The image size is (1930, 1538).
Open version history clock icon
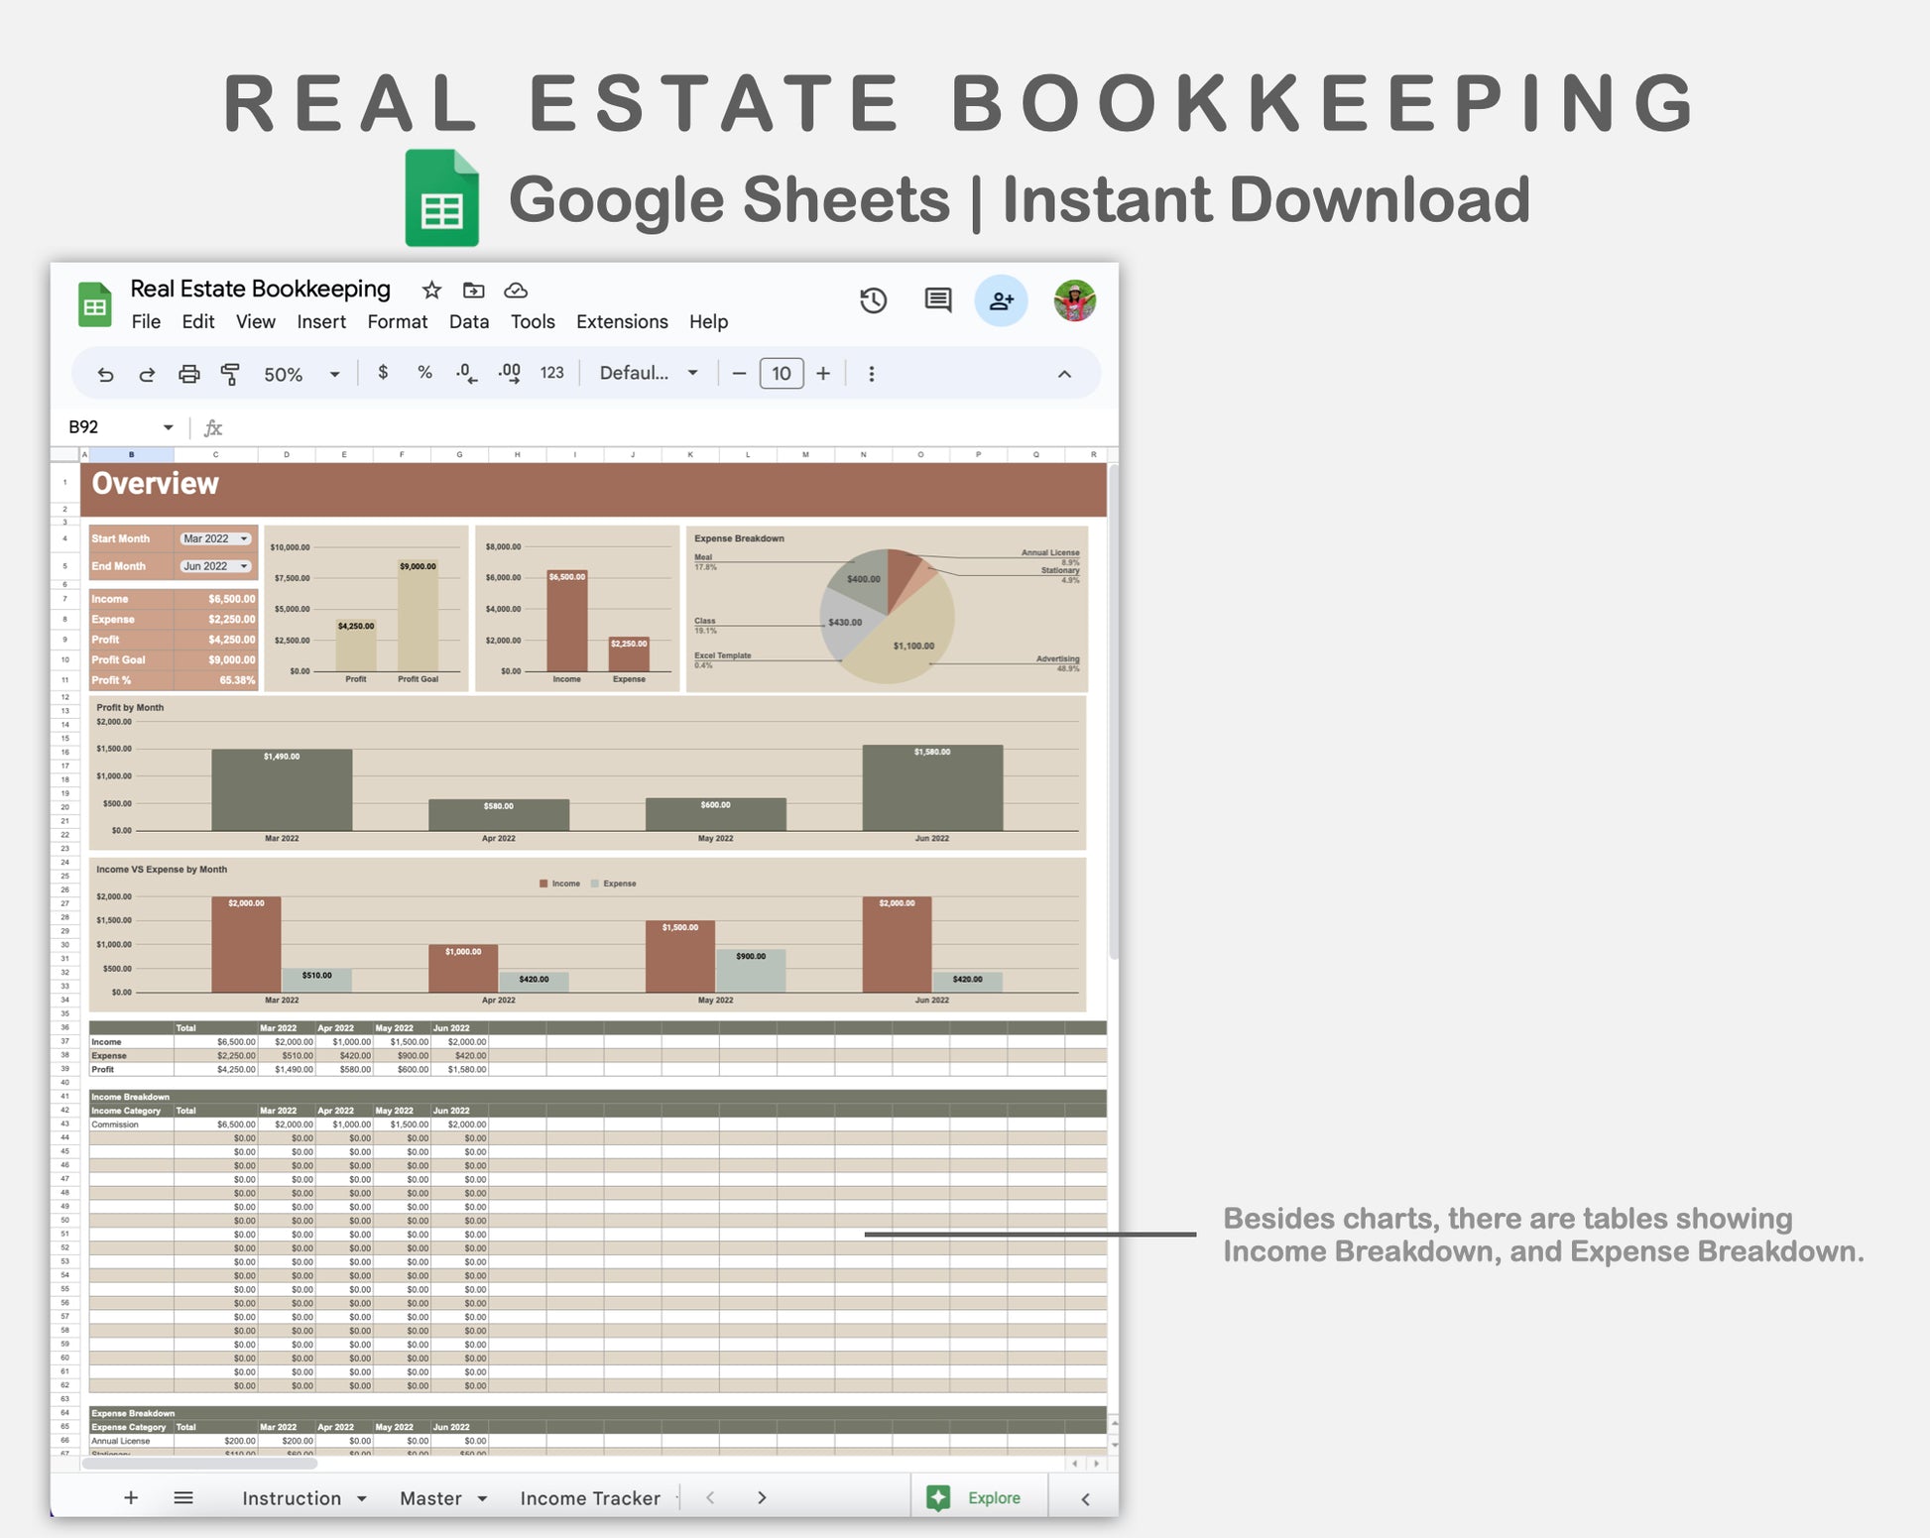pos(873,300)
